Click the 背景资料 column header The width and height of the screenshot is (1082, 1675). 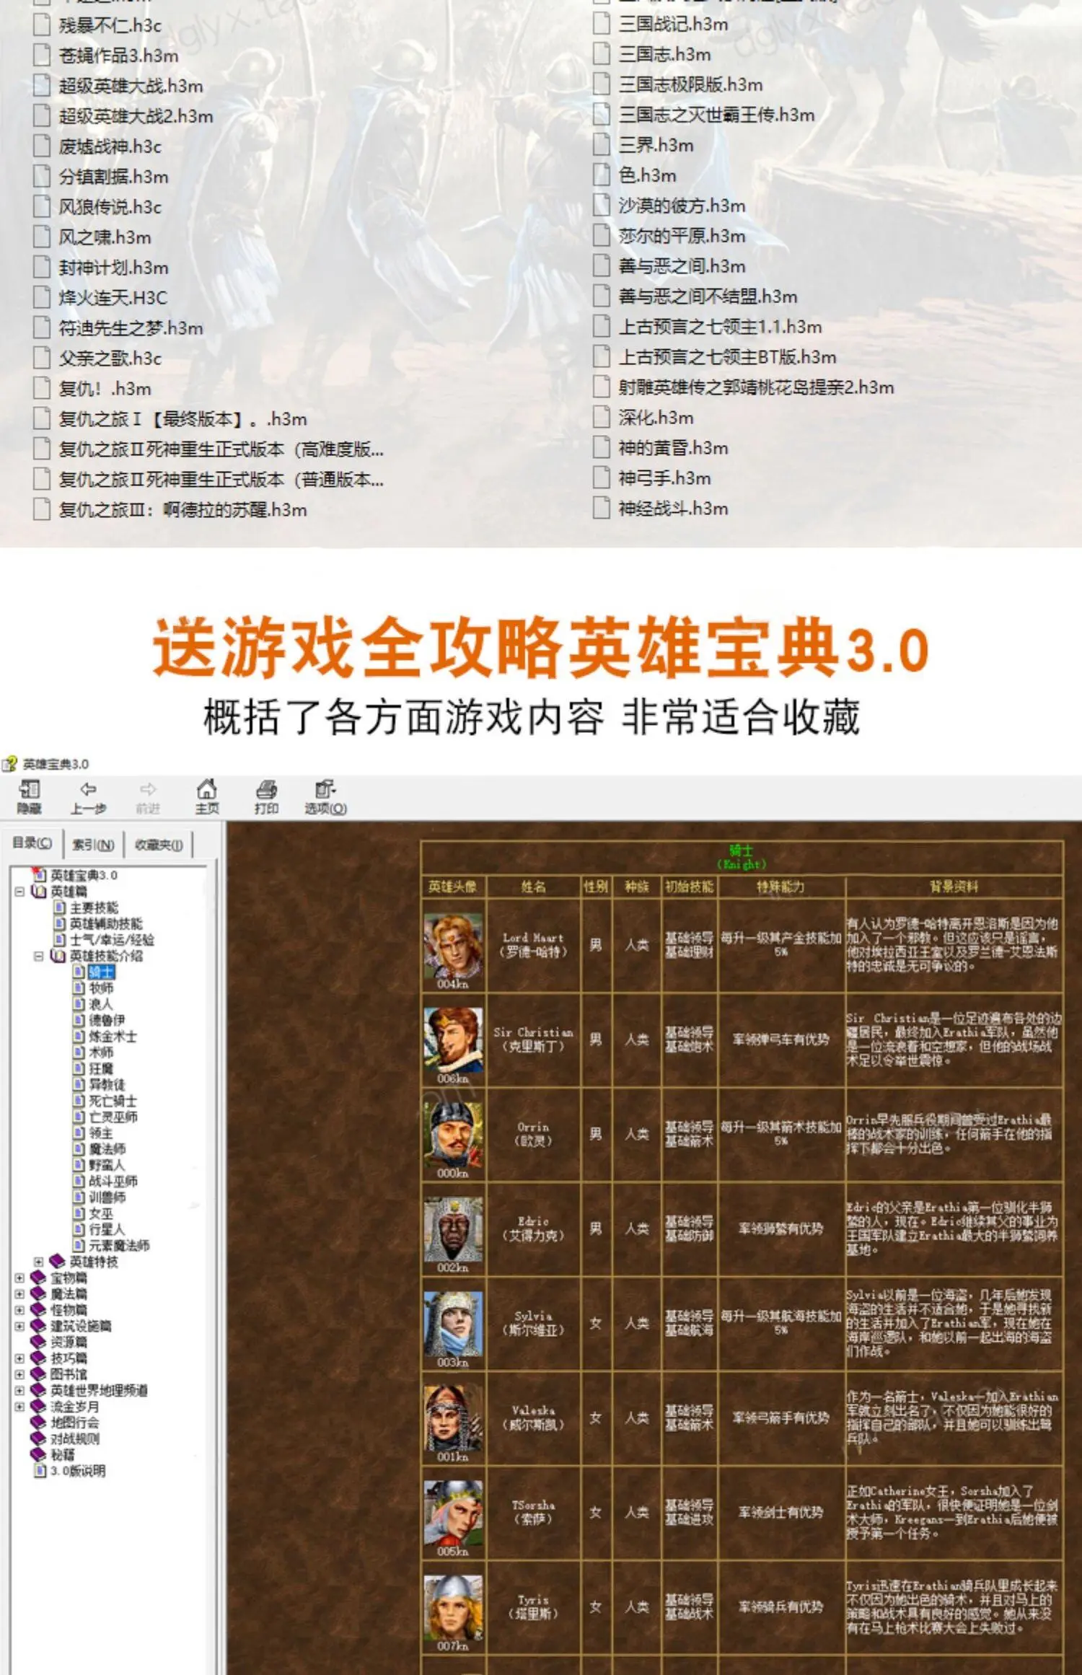click(x=954, y=887)
